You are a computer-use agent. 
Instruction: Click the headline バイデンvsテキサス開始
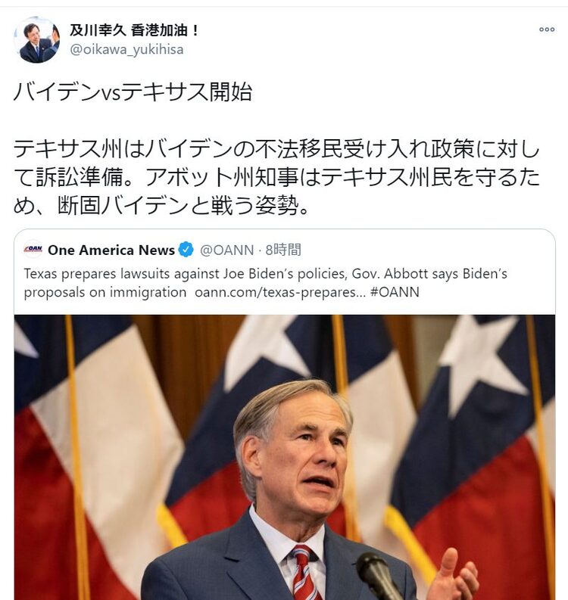(133, 92)
